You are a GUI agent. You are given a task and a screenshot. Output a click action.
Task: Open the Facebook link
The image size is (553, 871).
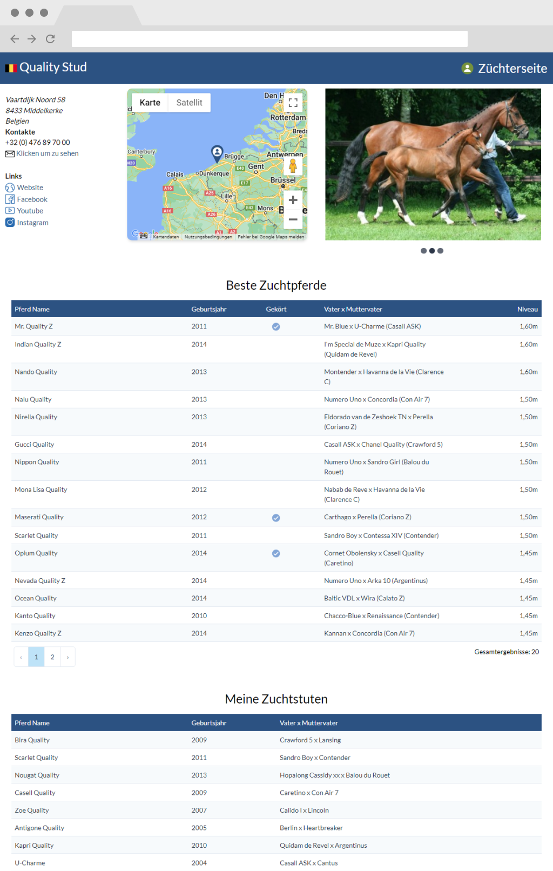tap(32, 199)
